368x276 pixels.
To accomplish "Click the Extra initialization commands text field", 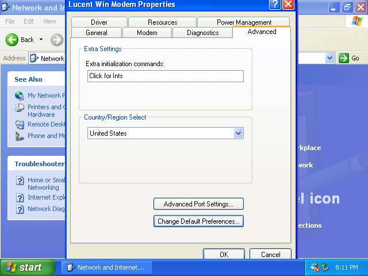I will [x=165, y=76].
